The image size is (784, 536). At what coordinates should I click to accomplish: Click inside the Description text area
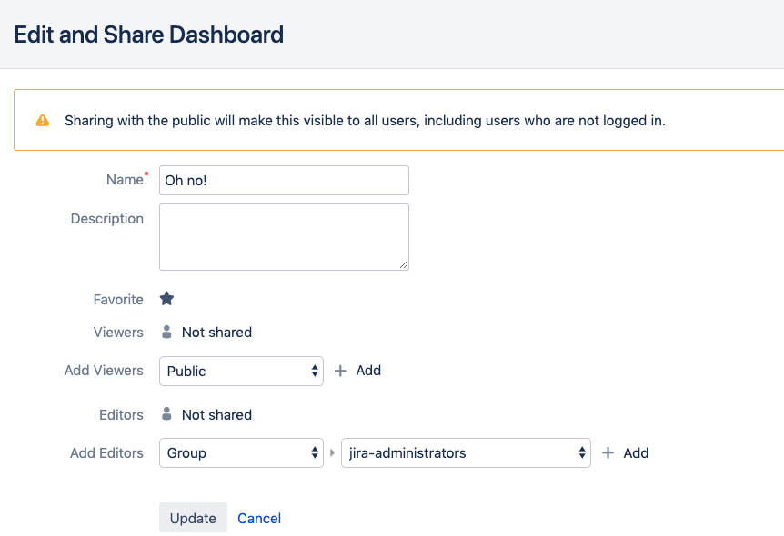coord(284,236)
